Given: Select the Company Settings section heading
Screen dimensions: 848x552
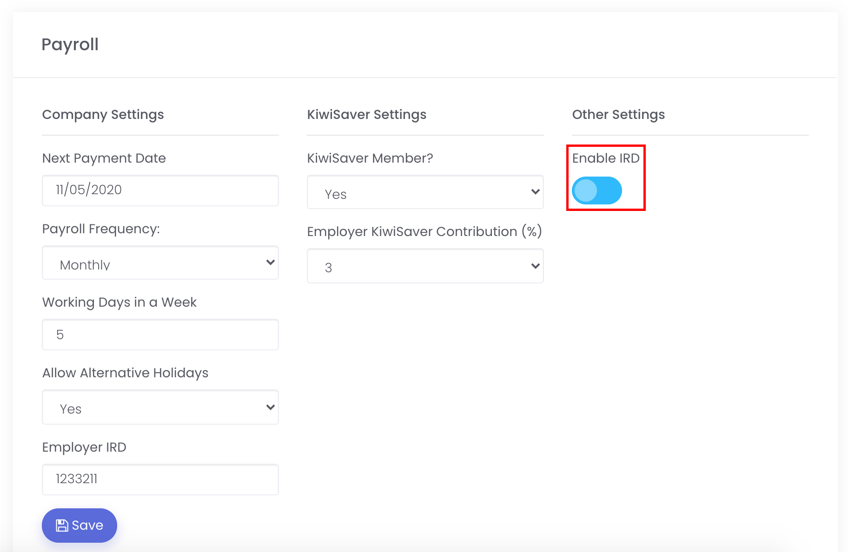Looking at the screenshot, I should click(103, 115).
